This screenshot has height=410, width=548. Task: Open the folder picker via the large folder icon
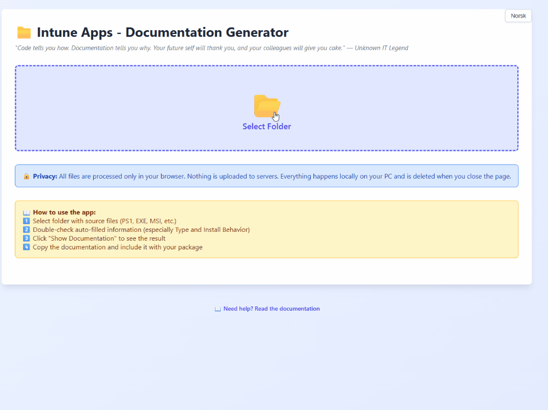267,105
